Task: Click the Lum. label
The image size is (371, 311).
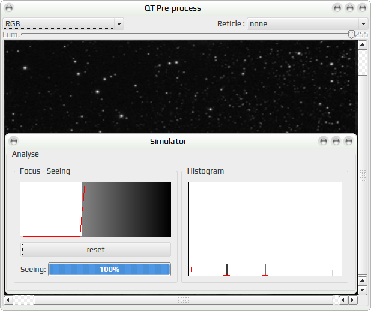Action: click(x=11, y=35)
